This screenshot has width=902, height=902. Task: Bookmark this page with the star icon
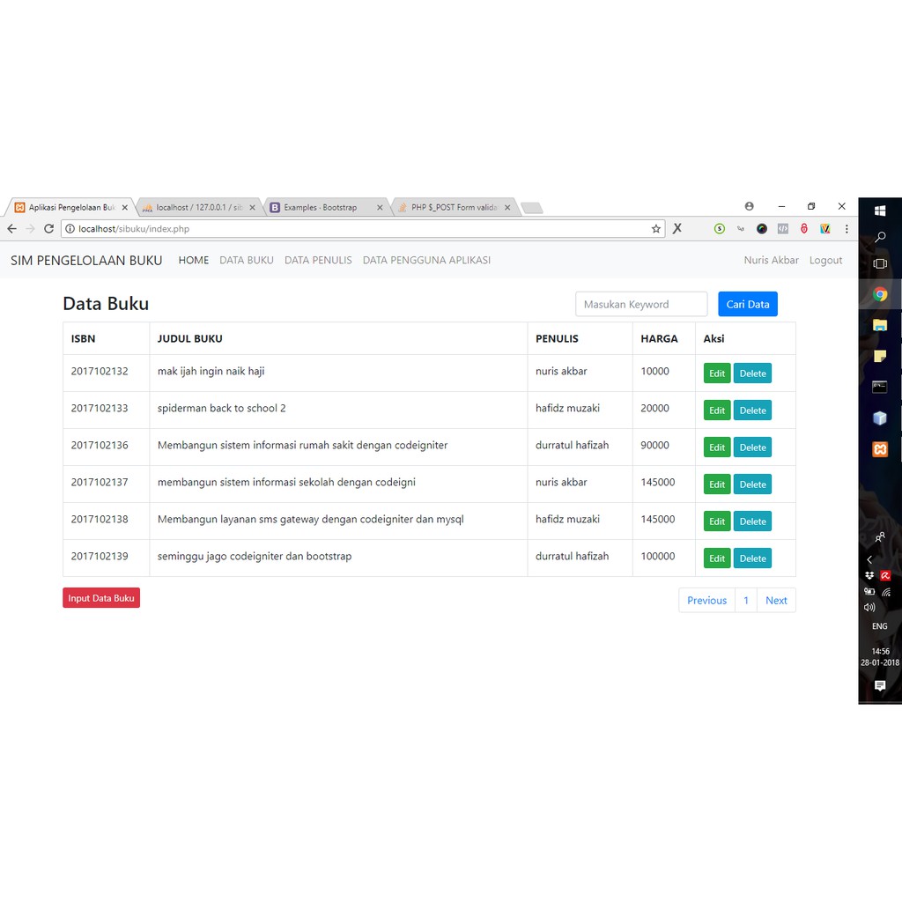point(655,229)
